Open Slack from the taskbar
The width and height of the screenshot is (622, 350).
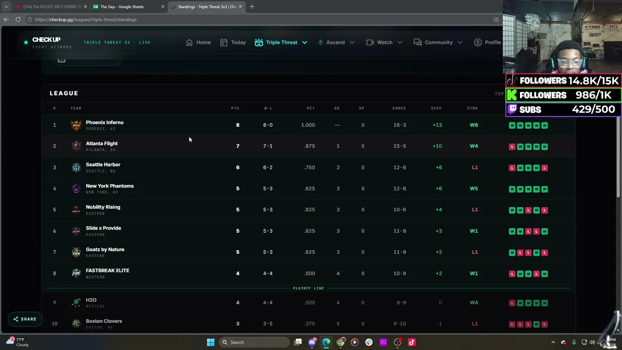369,342
